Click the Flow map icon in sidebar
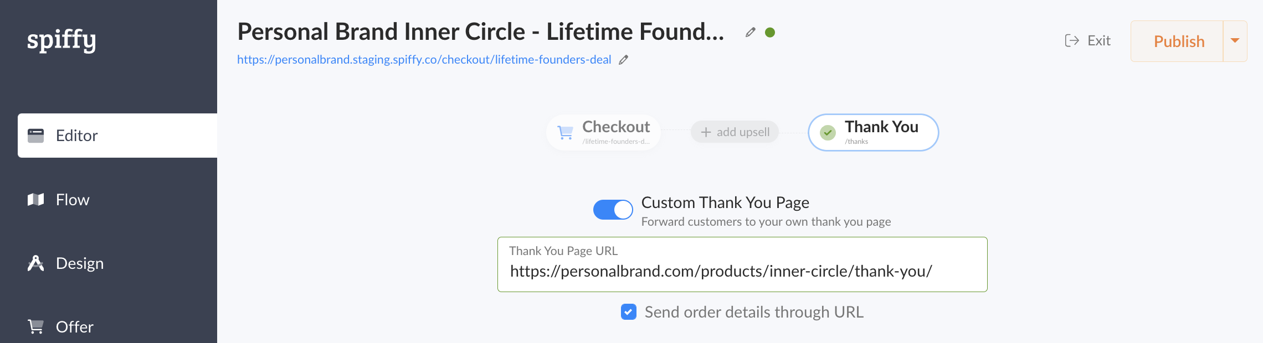The image size is (1263, 343). point(35,200)
